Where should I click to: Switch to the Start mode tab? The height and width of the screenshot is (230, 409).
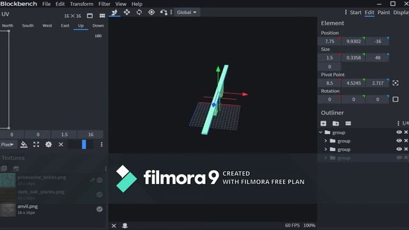click(x=355, y=12)
